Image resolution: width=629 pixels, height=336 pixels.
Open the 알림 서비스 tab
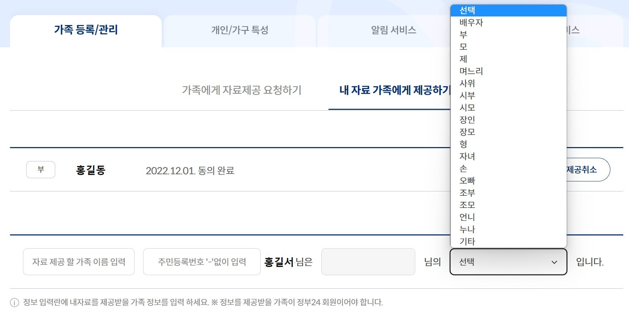tap(393, 30)
